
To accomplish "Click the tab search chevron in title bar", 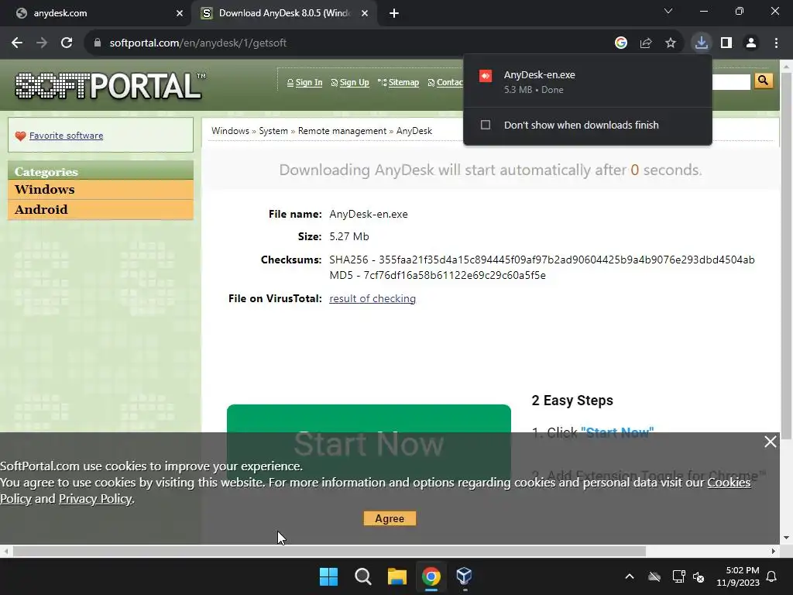I will 668,11.
